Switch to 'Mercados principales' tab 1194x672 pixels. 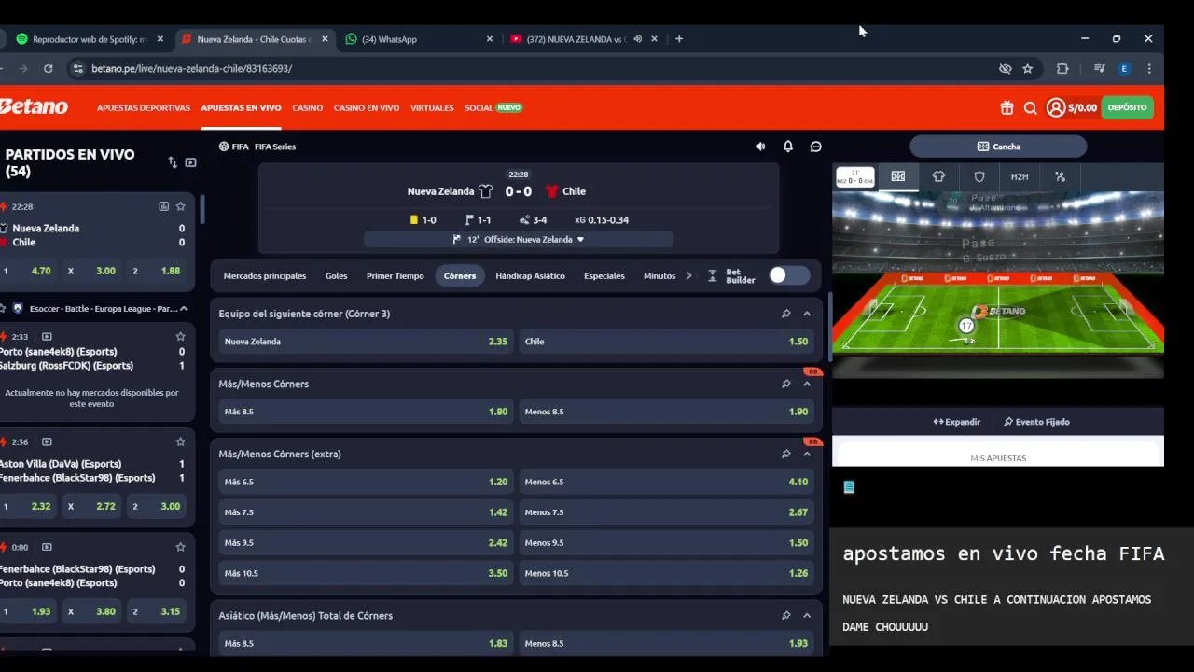click(265, 275)
